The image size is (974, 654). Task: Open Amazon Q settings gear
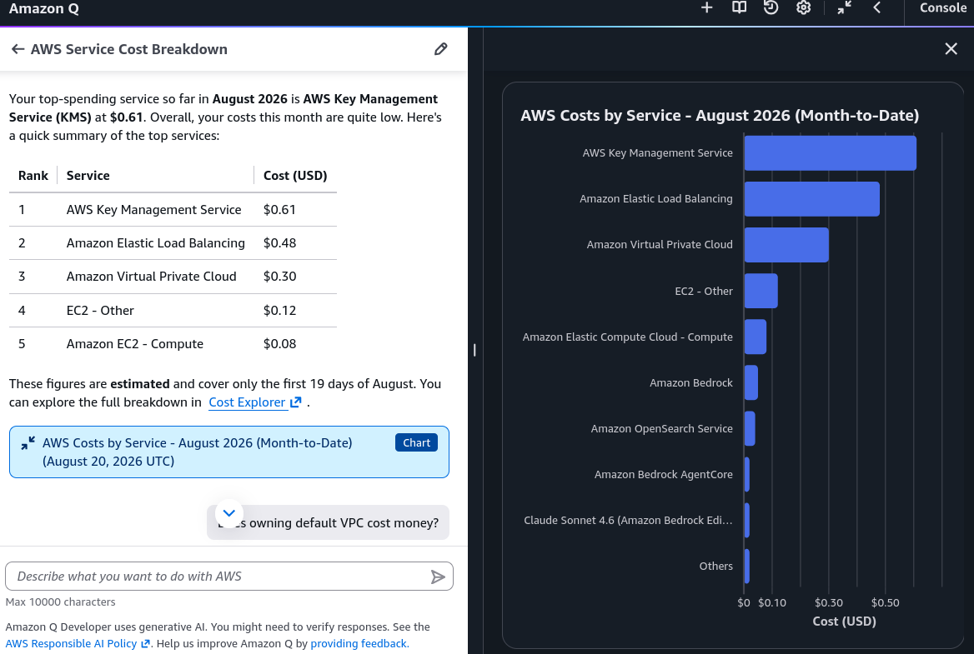click(x=803, y=7)
